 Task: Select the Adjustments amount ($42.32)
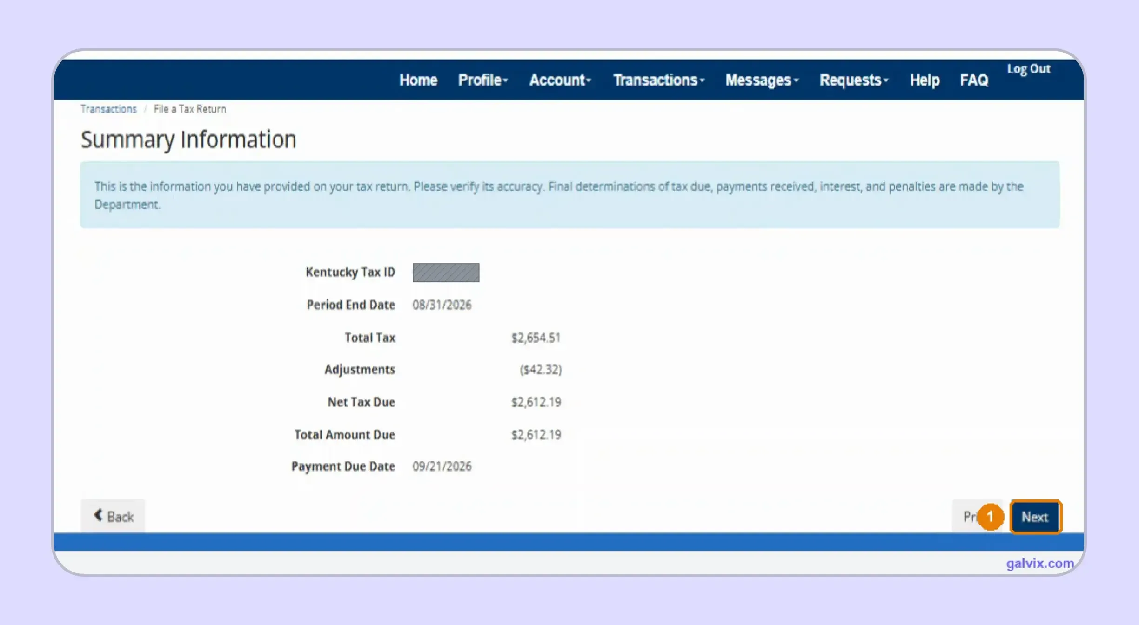coord(541,369)
